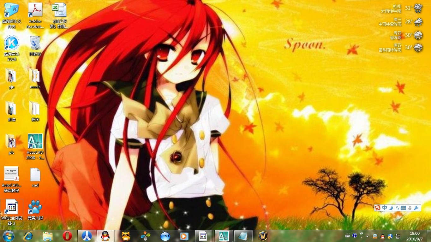
Task: Click the device icon left of QQ tray icon
Action: click(375, 236)
